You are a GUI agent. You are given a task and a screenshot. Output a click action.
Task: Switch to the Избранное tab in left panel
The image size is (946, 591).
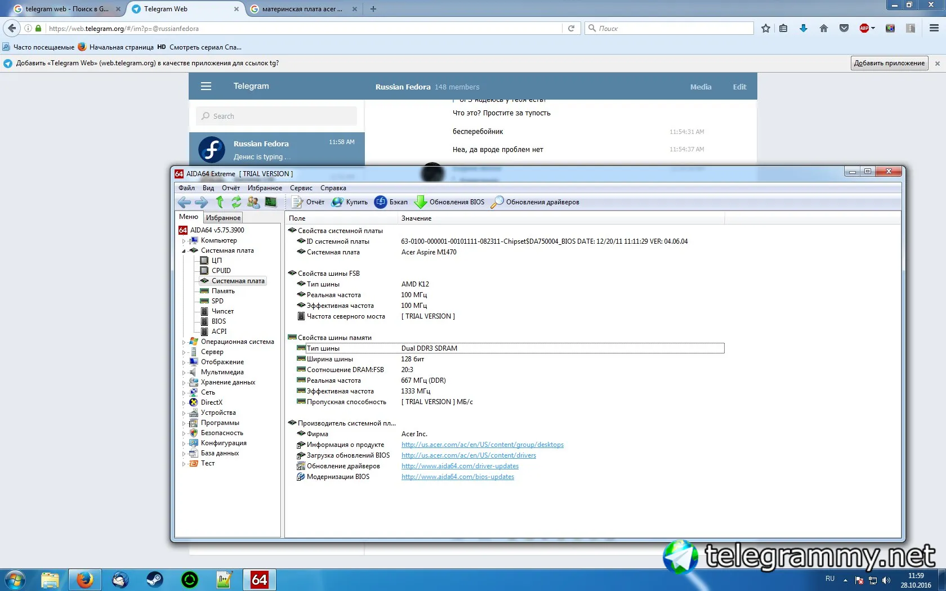[x=223, y=218]
